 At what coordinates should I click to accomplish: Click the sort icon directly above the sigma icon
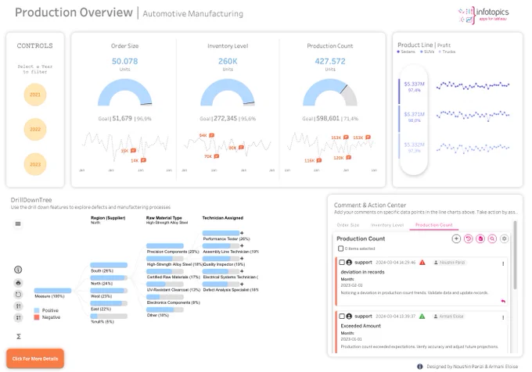(x=18, y=318)
